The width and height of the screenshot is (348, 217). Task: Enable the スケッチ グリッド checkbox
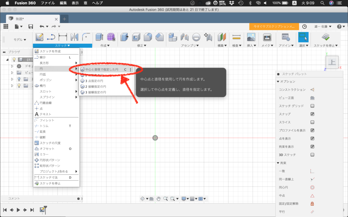(312, 106)
